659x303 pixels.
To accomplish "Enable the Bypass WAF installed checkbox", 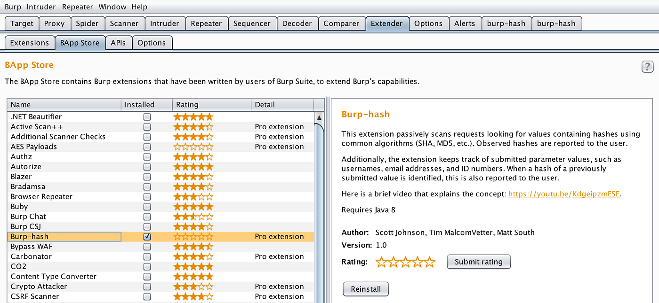I will coord(147,247).
